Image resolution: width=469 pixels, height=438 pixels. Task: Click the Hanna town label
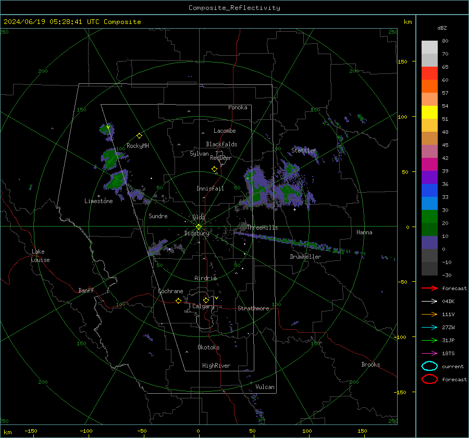pyautogui.click(x=364, y=232)
